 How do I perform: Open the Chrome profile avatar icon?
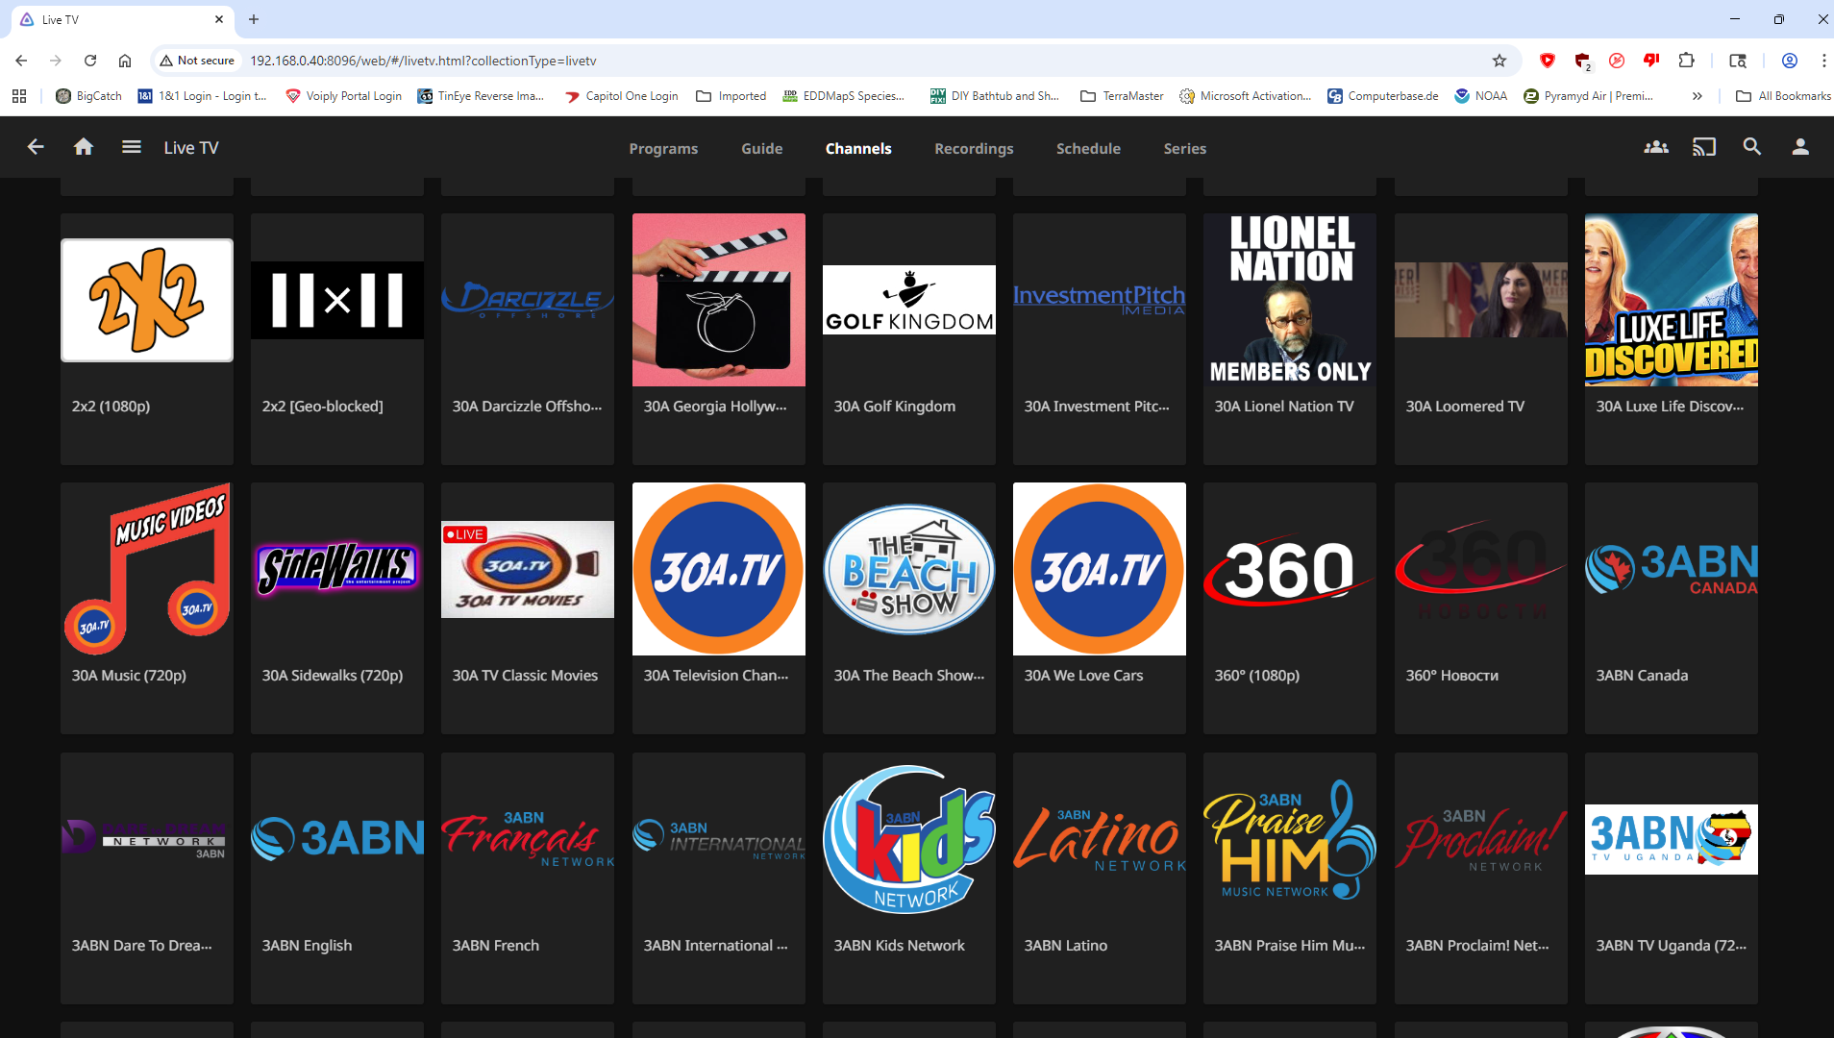pyautogui.click(x=1790, y=61)
